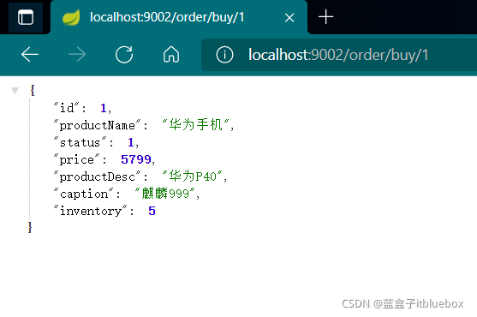Select the "productDesc" key
477x317 pixels.
pos(97,176)
